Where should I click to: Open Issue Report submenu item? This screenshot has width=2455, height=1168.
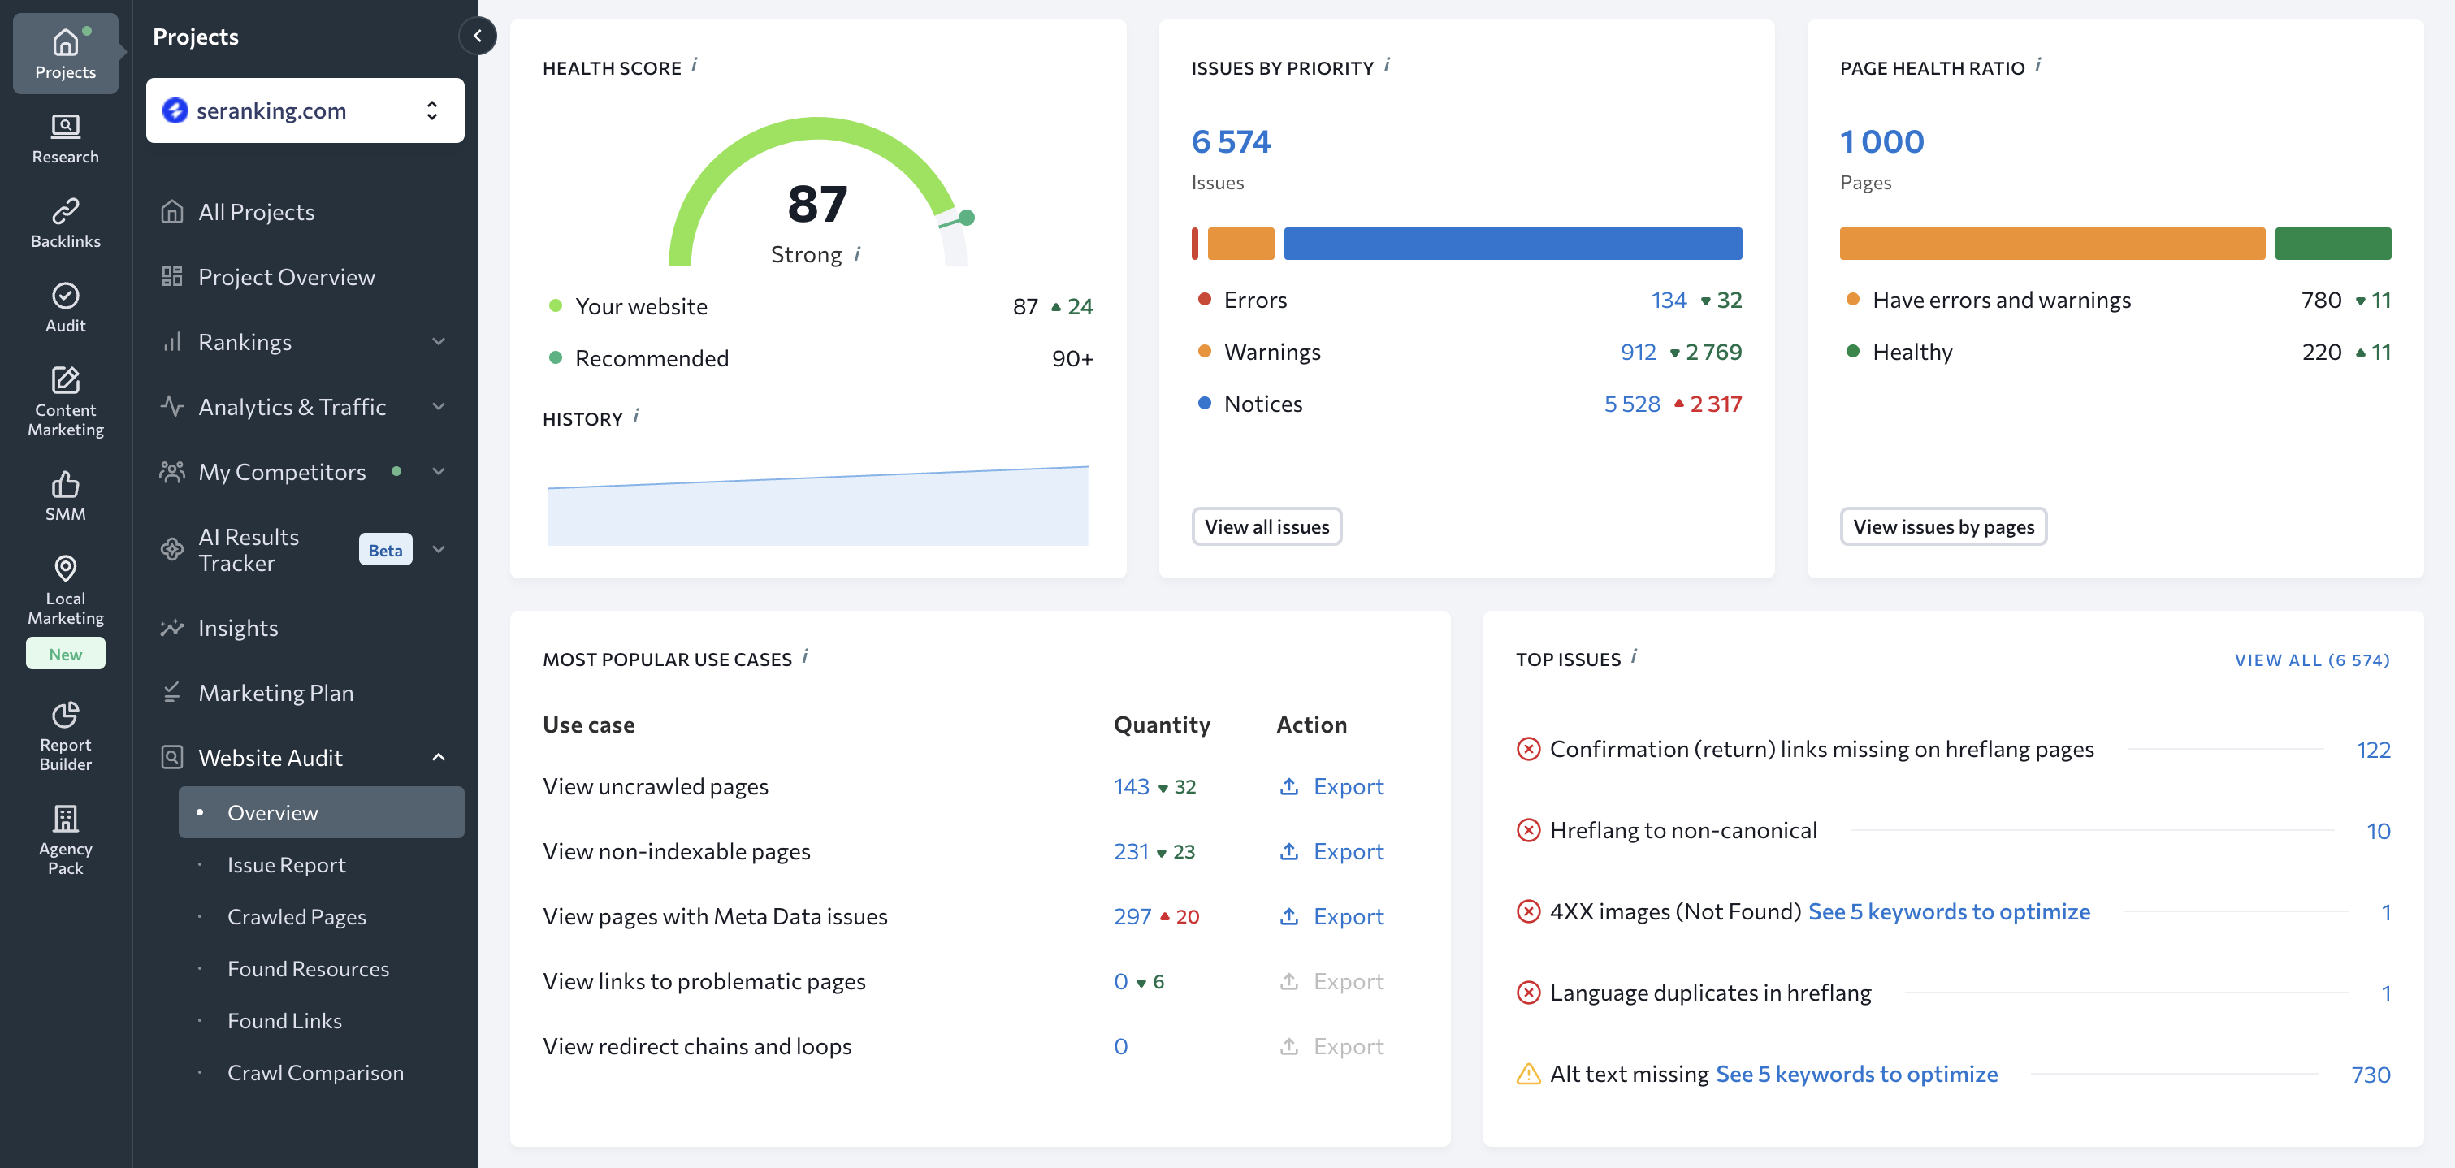(286, 865)
